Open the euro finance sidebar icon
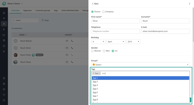This screenshot has width=194, height=105. (x=4, y=30)
